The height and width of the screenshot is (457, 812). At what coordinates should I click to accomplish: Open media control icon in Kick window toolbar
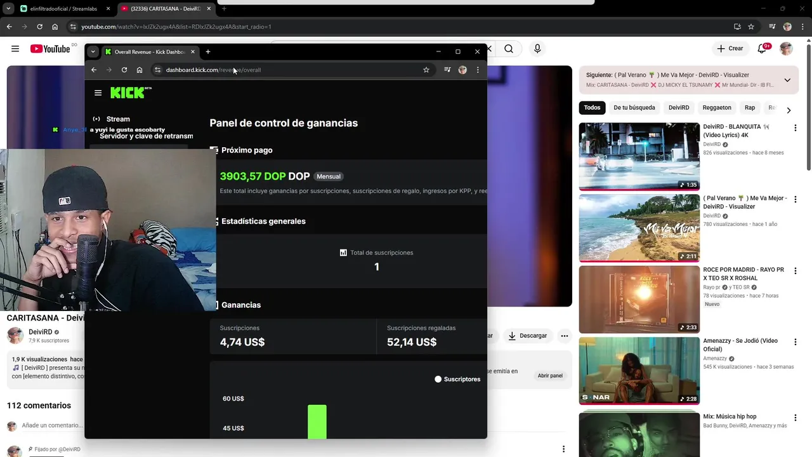click(x=447, y=70)
